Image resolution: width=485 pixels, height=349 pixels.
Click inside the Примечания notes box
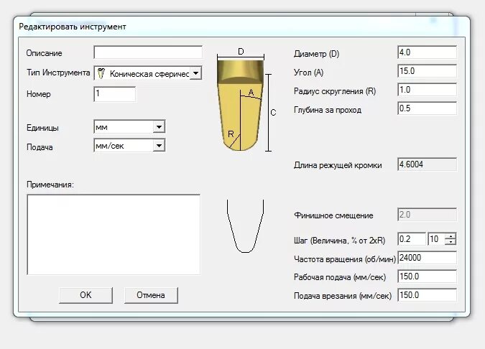pos(114,234)
